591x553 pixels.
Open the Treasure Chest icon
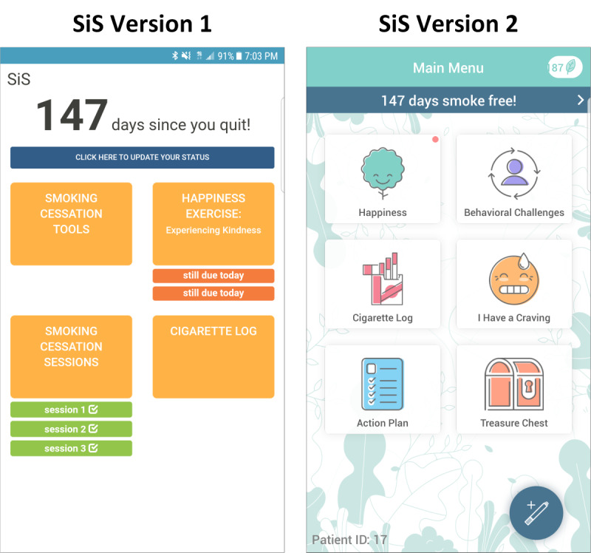514,384
